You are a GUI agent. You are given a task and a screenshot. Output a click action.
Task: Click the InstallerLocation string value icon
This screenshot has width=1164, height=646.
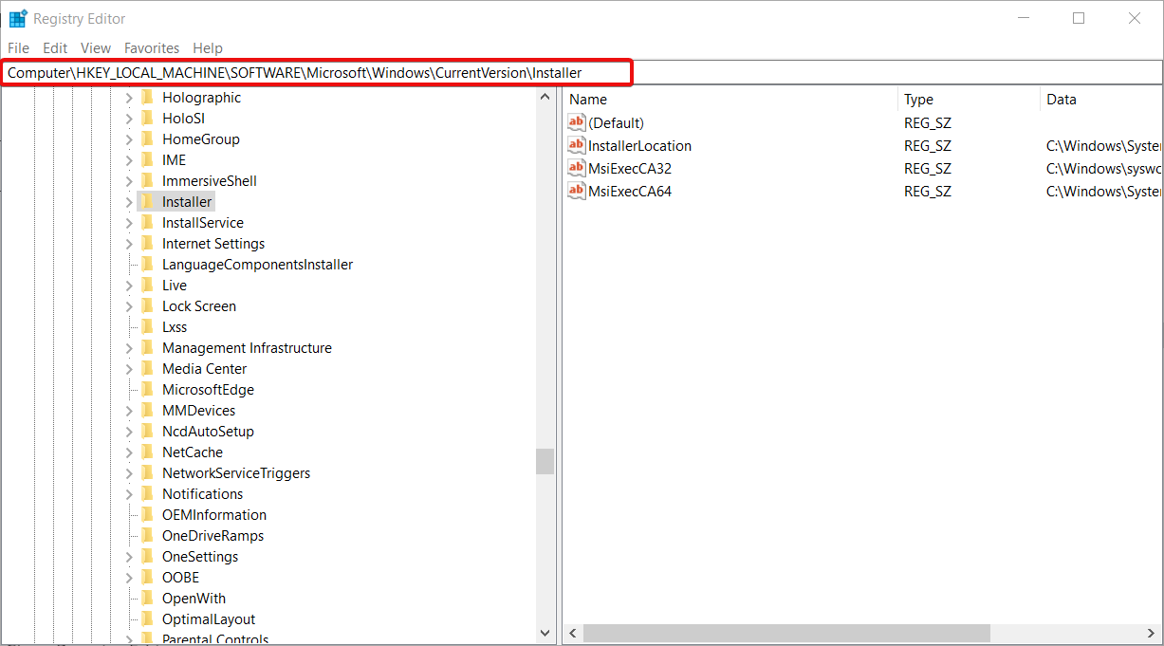[577, 145]
